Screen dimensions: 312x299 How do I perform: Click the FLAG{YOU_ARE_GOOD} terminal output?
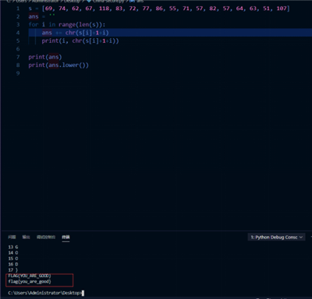(30, 276)
